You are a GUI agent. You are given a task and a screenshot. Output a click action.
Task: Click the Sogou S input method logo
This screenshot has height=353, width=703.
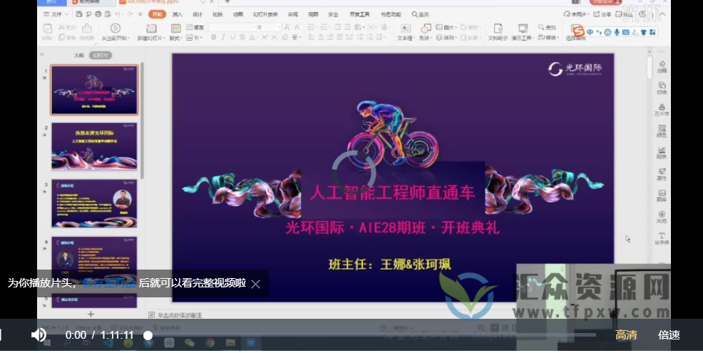pos(579,31)
